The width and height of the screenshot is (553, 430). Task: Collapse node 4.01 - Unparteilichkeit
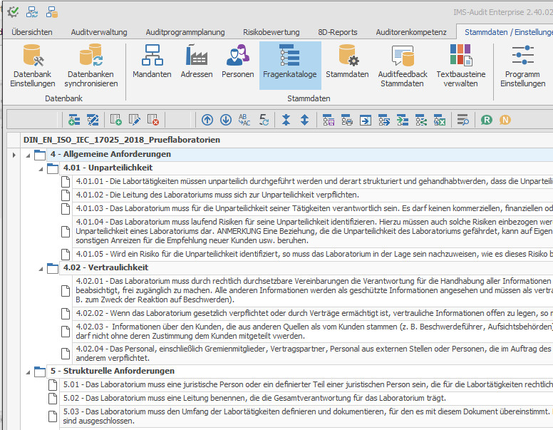41,169
